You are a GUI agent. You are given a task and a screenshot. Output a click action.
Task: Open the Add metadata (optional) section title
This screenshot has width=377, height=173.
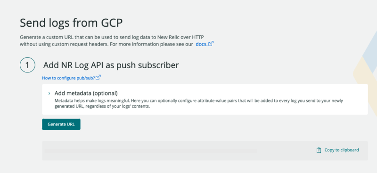[86, 93]
